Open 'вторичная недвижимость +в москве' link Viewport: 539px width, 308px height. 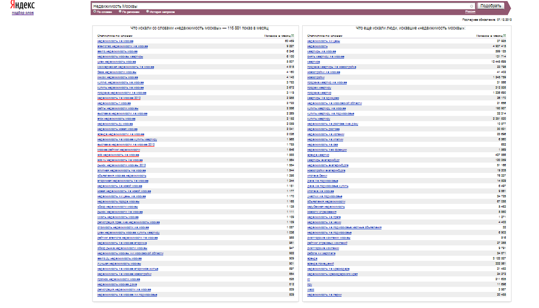click(x=123, y=181)
